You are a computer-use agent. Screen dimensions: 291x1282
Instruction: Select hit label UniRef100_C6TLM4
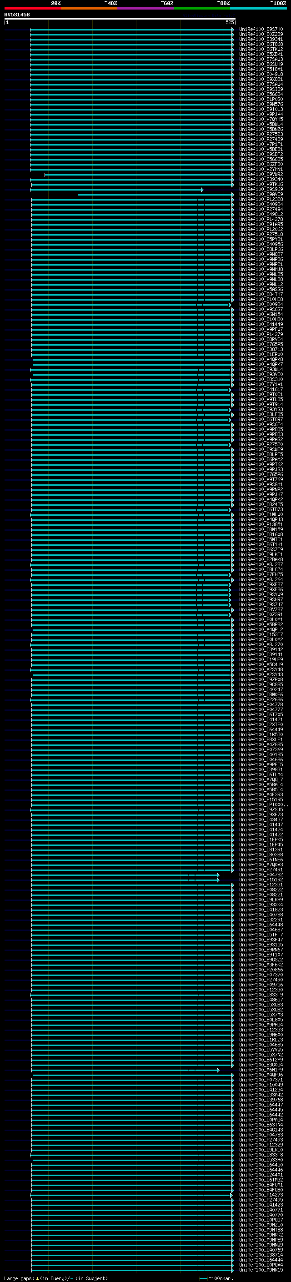tap(261, 775)
